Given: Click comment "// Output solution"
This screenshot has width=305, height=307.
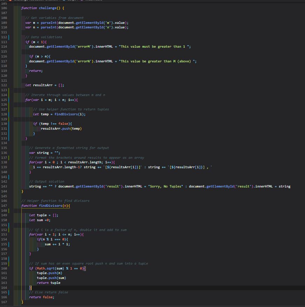Looking at the screenshot, I should 47,182.
